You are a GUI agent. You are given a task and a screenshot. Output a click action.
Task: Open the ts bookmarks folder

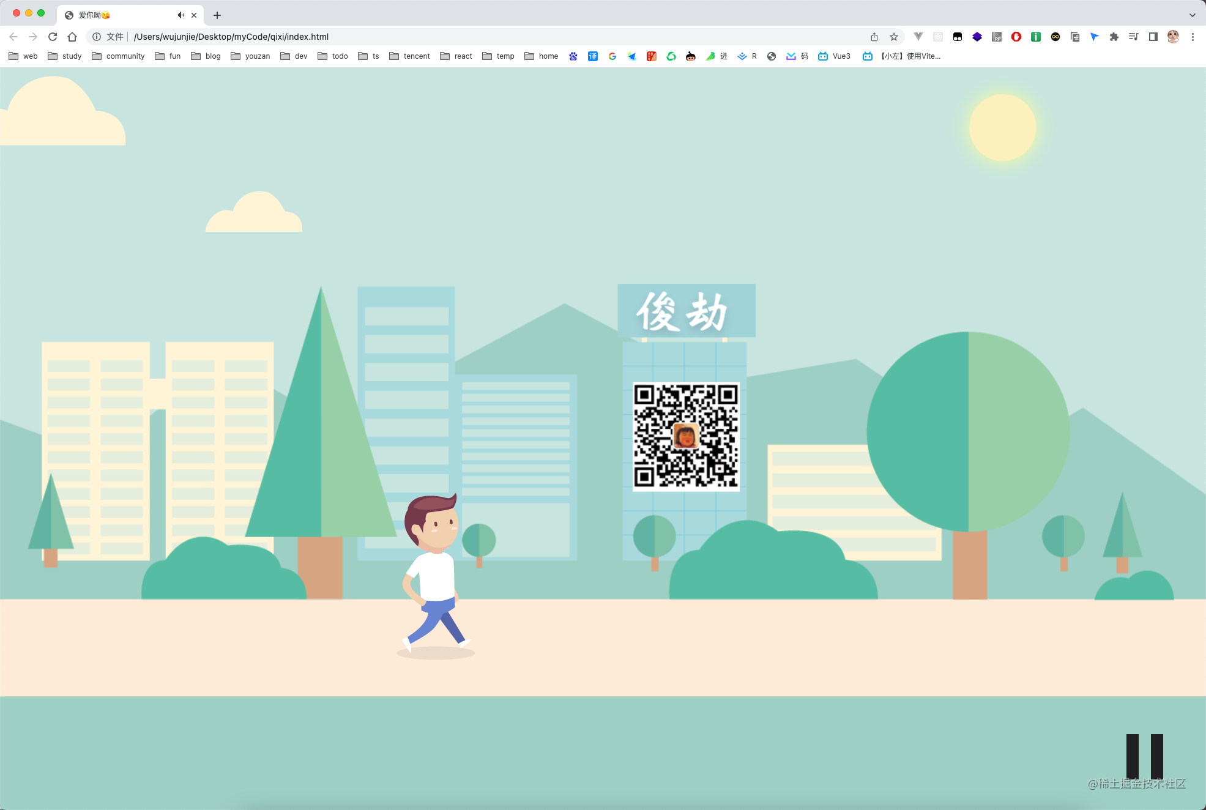[x=368, y=56]
